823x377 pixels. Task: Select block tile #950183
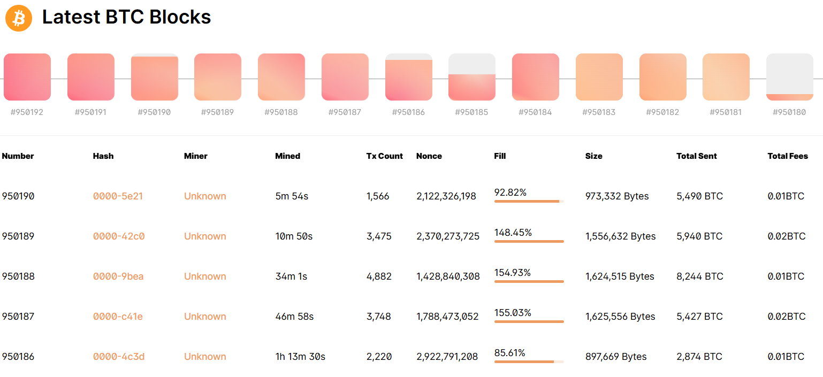pos(599,77)
